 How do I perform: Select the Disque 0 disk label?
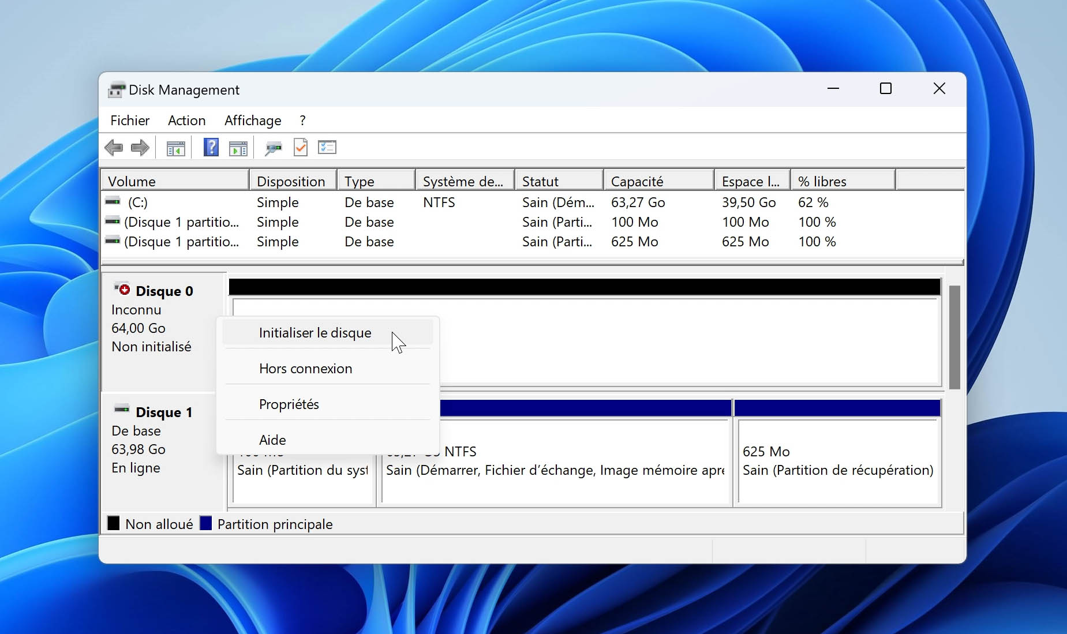(164, 291)
